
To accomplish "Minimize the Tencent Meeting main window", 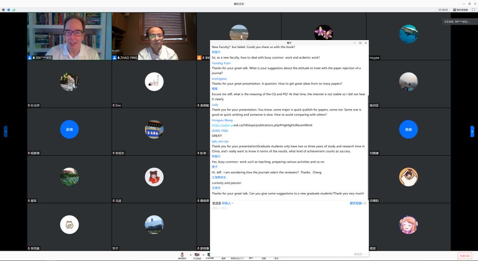I will pyautogui.click(x=464, y=4).
